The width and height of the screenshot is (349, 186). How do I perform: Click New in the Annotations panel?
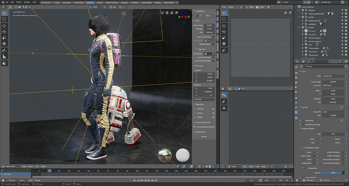point(208,16)
